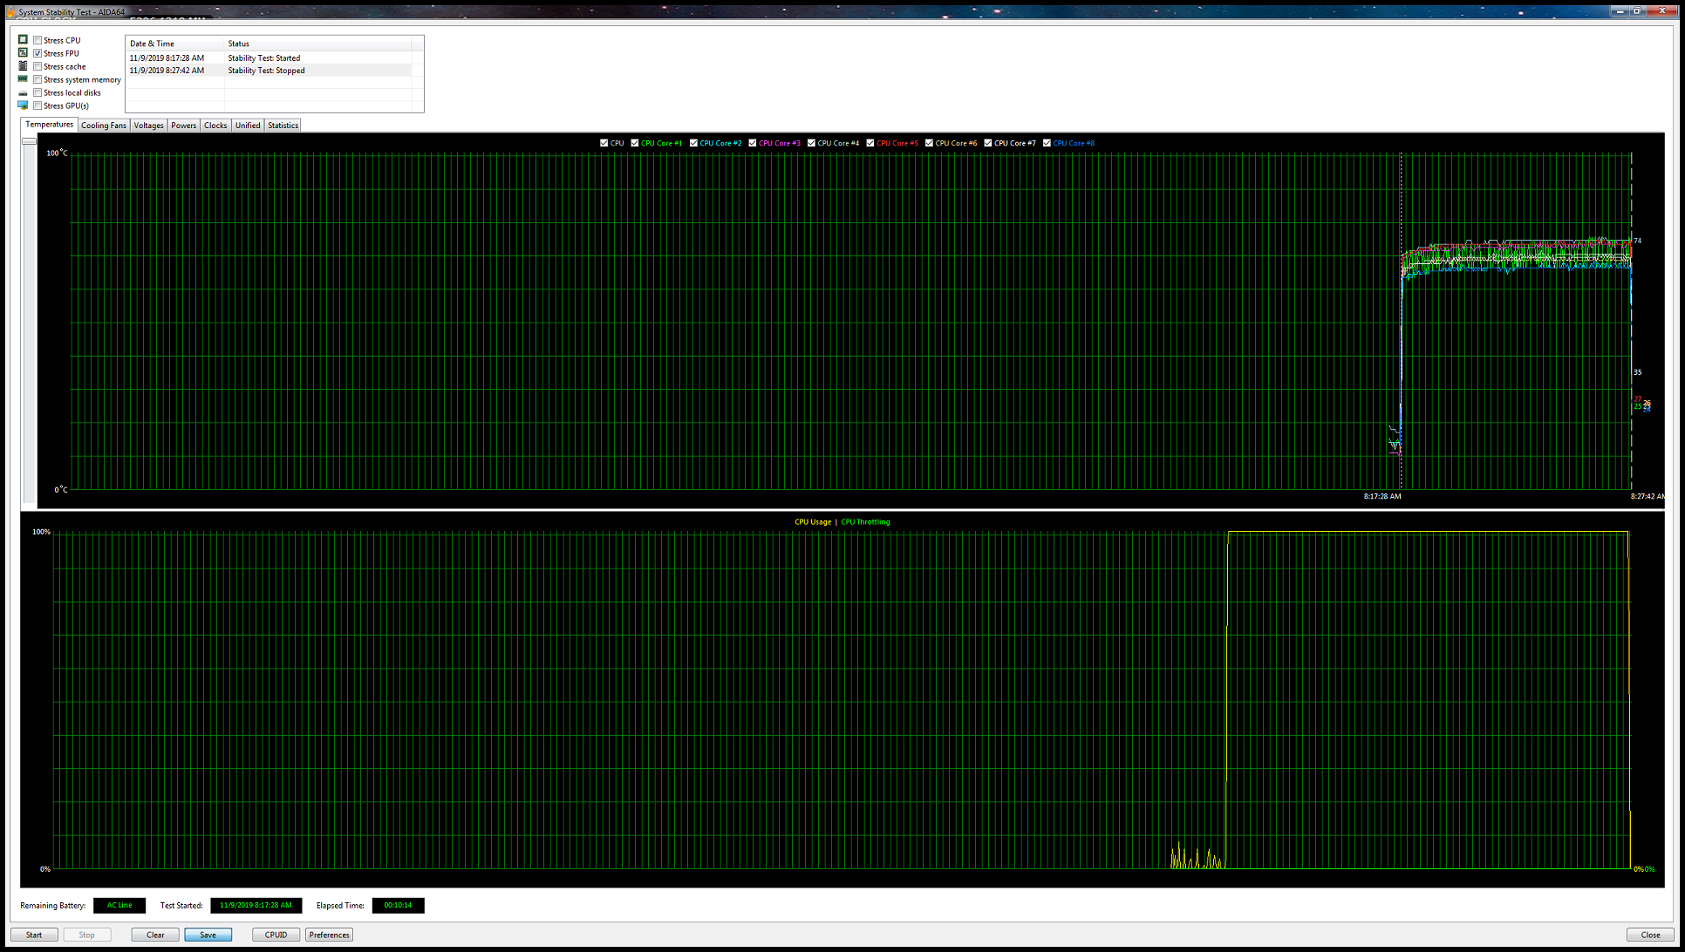1685x952 pixels.
Task: Select the Stability Test: Stopped log row
Action: click(269, 71)
